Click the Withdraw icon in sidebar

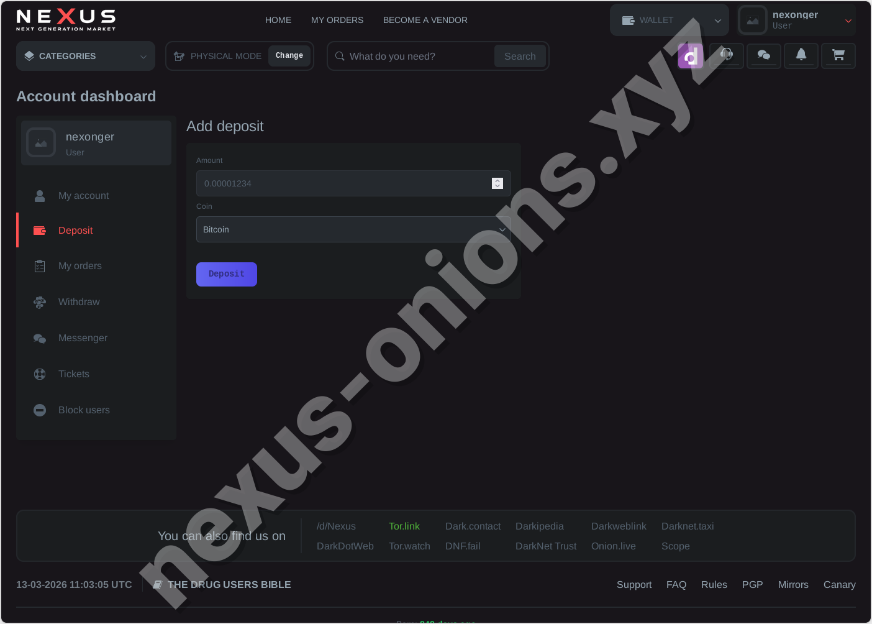40,302
